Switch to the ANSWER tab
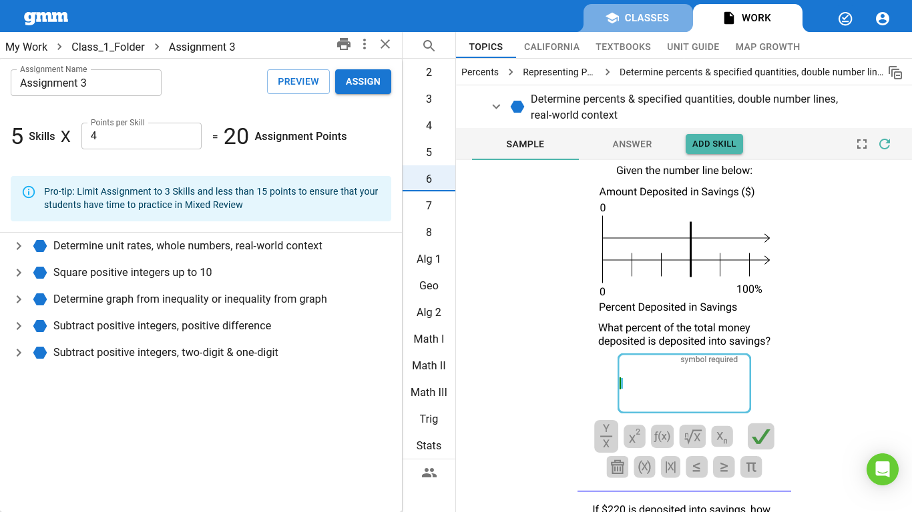The width and height of the screenshot is (912, 512). (632, 144)
